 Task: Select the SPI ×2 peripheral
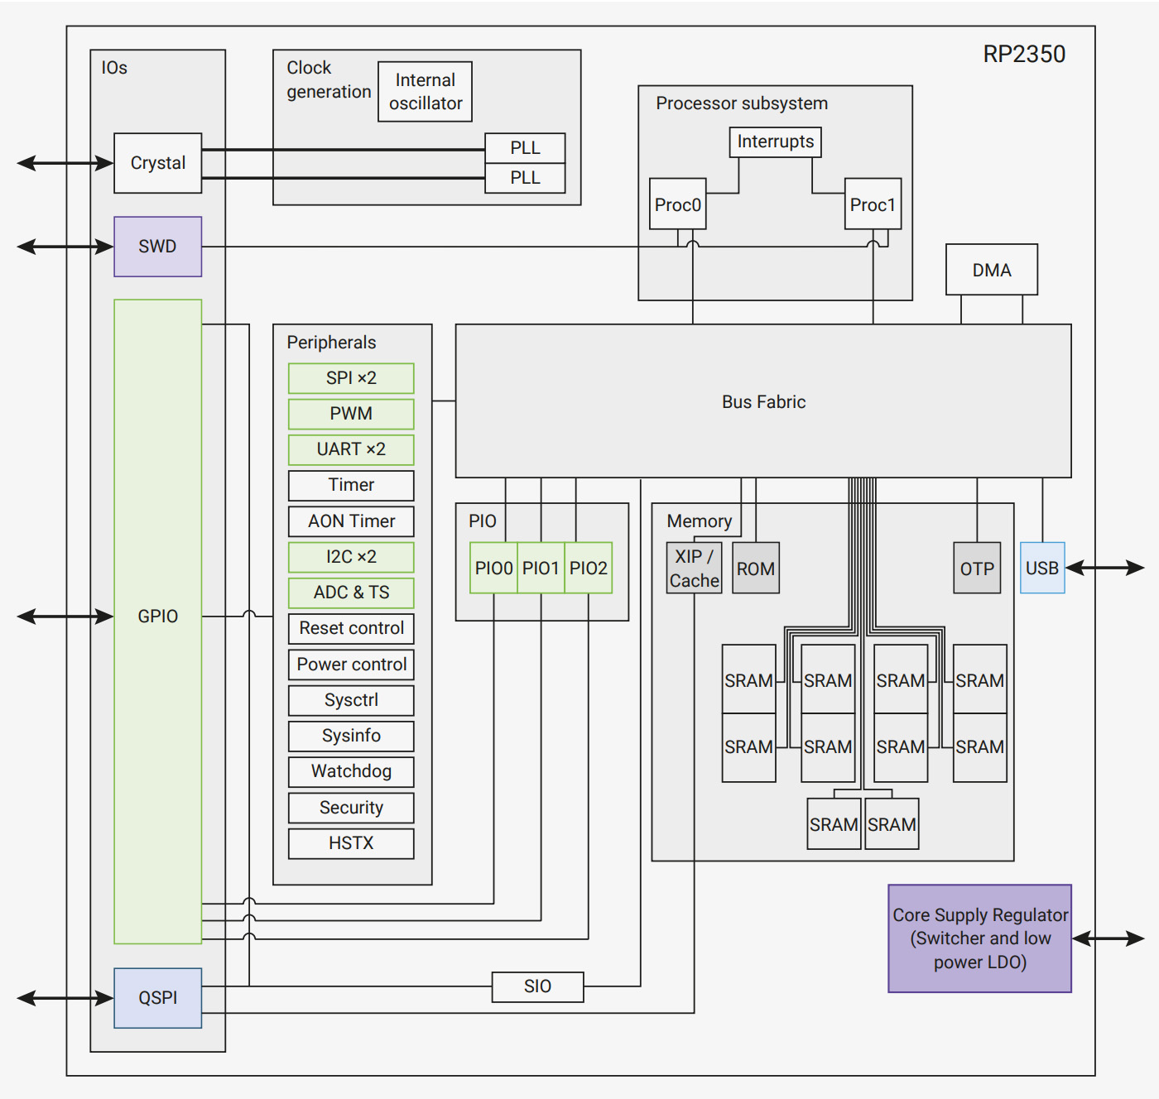[351, 378]
